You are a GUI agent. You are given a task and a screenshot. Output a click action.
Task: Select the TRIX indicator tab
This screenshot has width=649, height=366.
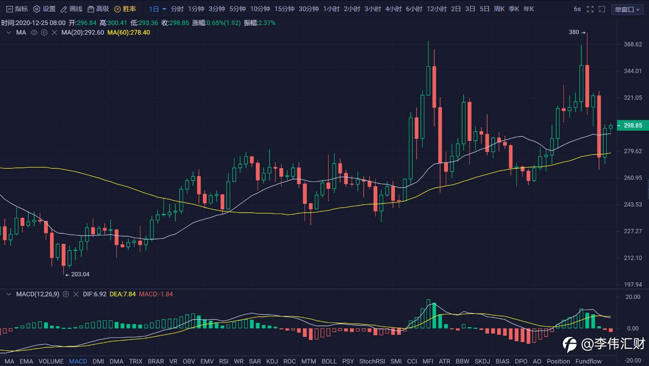[136, 361]
